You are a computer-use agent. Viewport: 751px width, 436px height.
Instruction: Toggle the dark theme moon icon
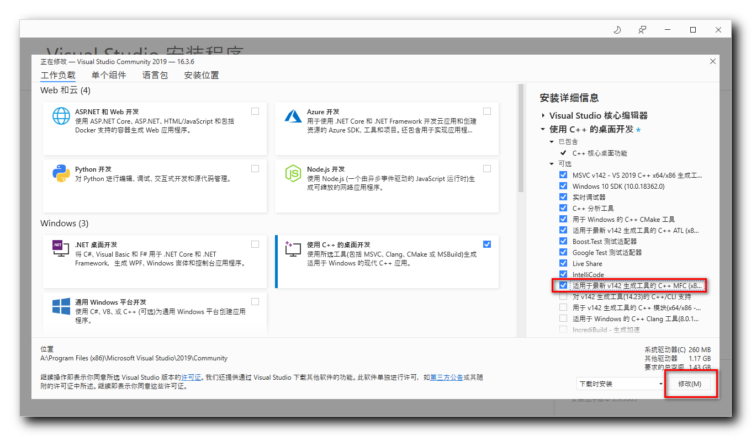[617, 30]
